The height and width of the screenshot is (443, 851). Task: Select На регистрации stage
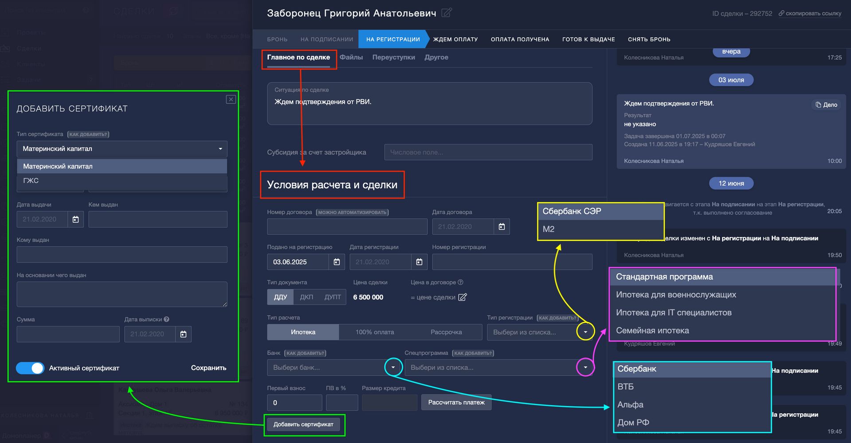393,39
